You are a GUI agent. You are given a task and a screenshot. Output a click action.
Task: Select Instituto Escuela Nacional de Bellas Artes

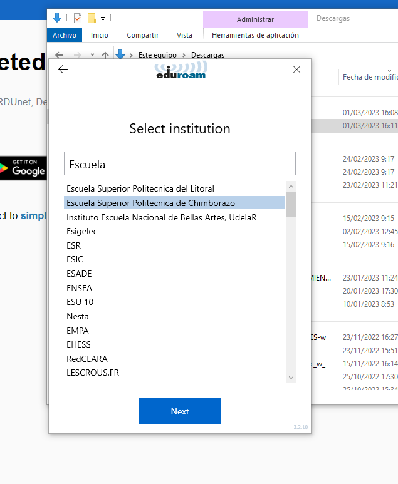[175, 217]
